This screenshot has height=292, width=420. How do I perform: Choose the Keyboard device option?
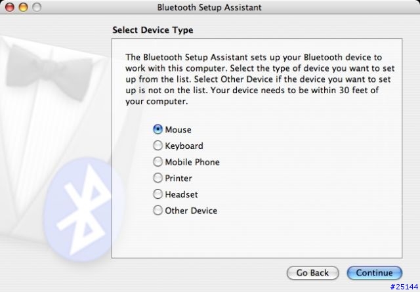157,146
